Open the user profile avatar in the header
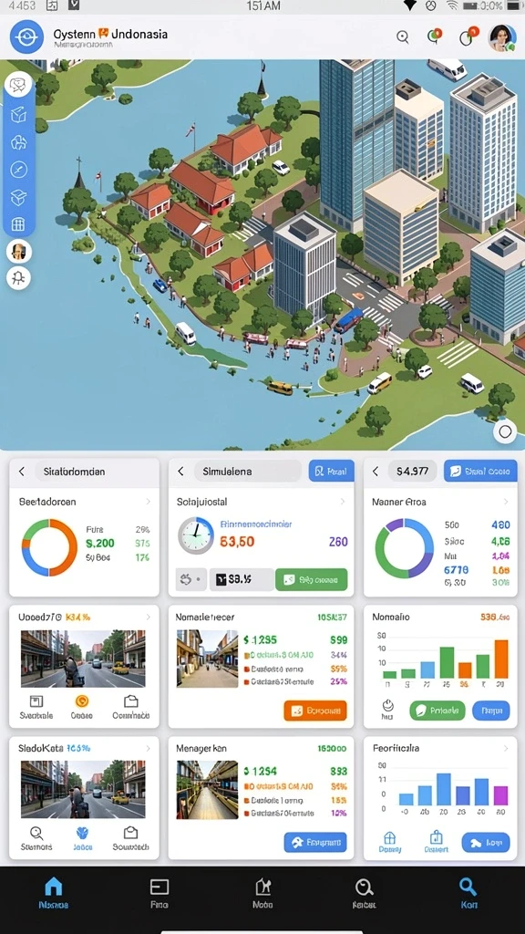Viewport: 525px width, 934px height. [502, 36]
